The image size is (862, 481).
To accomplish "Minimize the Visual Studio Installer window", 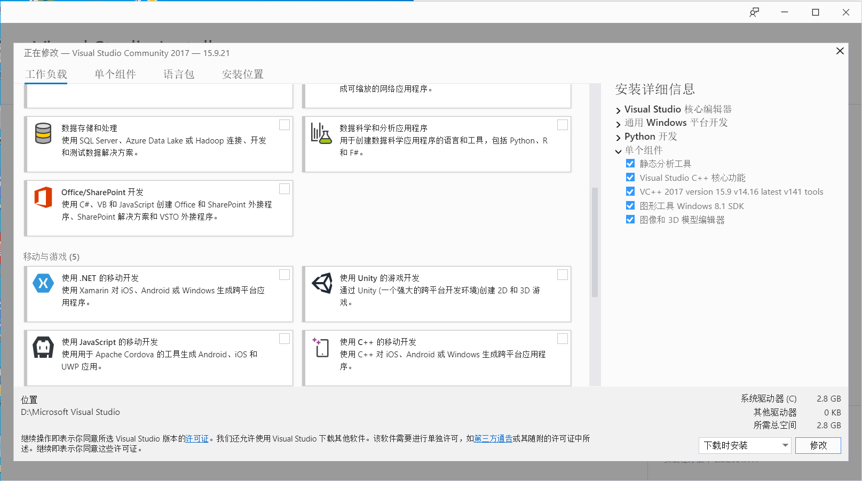I will tap(785, 12).
